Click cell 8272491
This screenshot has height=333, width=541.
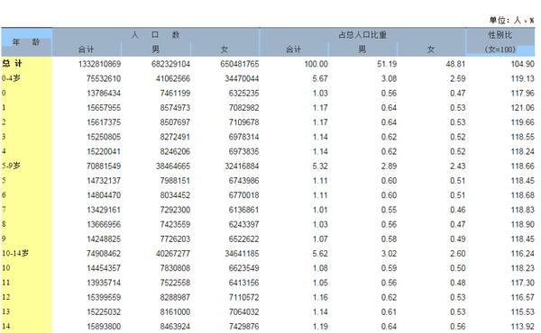click(175, 137)
